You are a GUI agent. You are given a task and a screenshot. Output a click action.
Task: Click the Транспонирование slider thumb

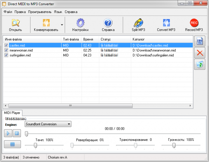[x=135, y=145]
